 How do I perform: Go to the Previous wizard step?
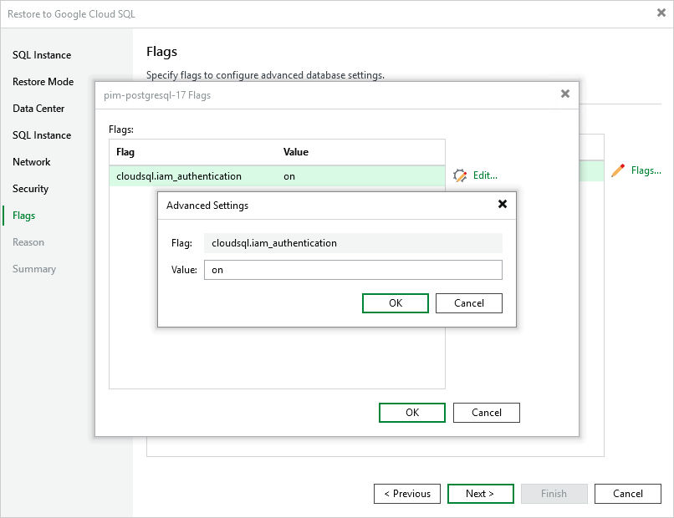(x=407, y=494)
